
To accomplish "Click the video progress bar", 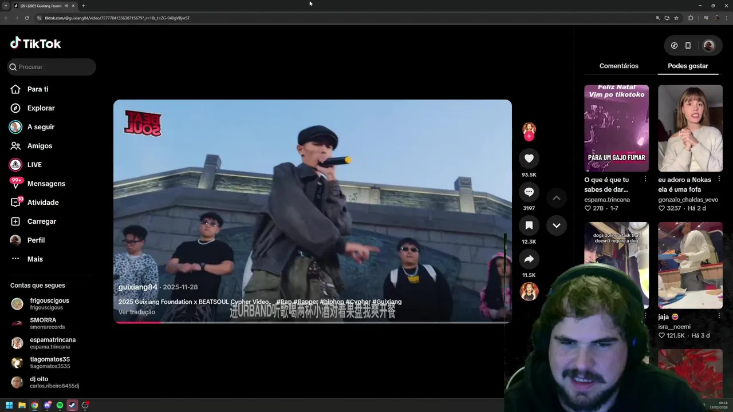I will [313, 322].
